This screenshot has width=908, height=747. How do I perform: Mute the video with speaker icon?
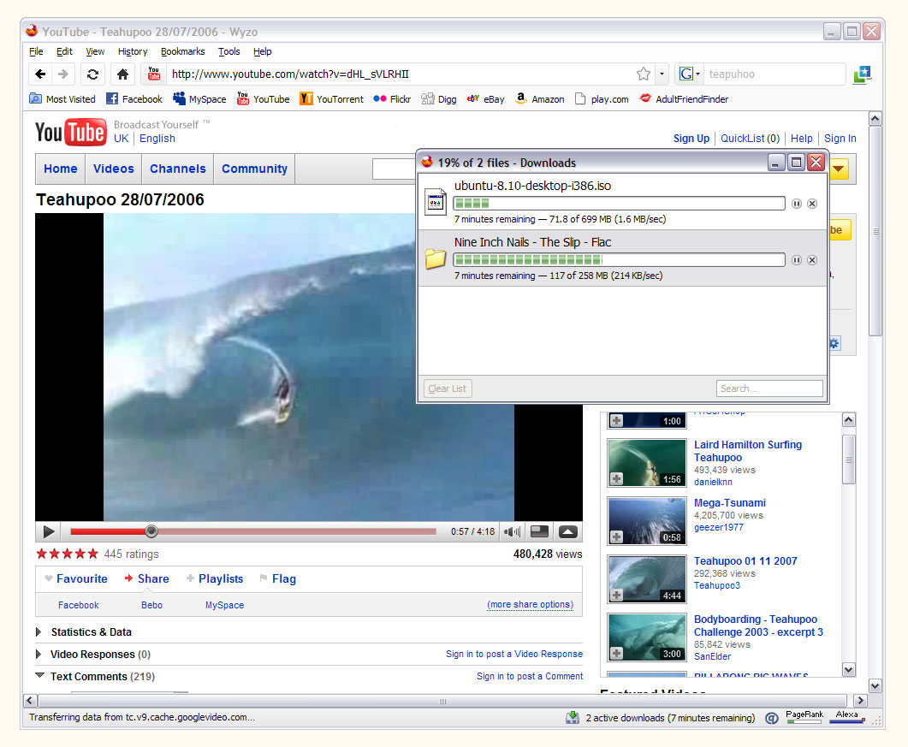(512, 532)
